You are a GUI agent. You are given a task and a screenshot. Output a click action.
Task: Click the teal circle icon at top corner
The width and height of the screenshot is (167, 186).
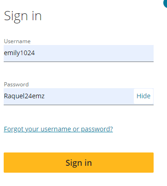coord(165,3)
